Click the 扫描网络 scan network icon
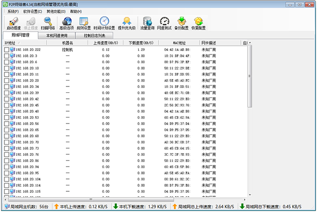 48,23
